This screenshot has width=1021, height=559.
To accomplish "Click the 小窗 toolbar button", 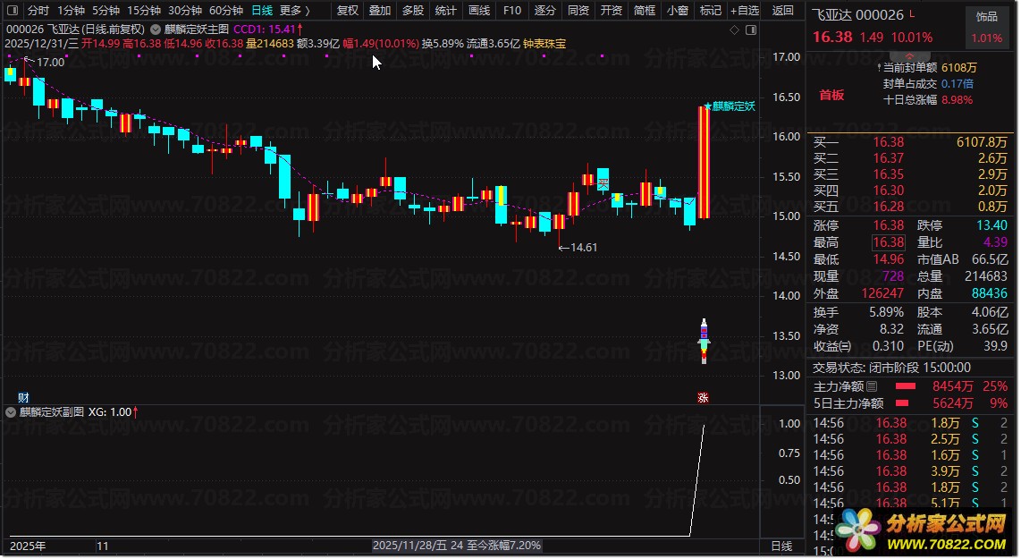I will [677, 11].
